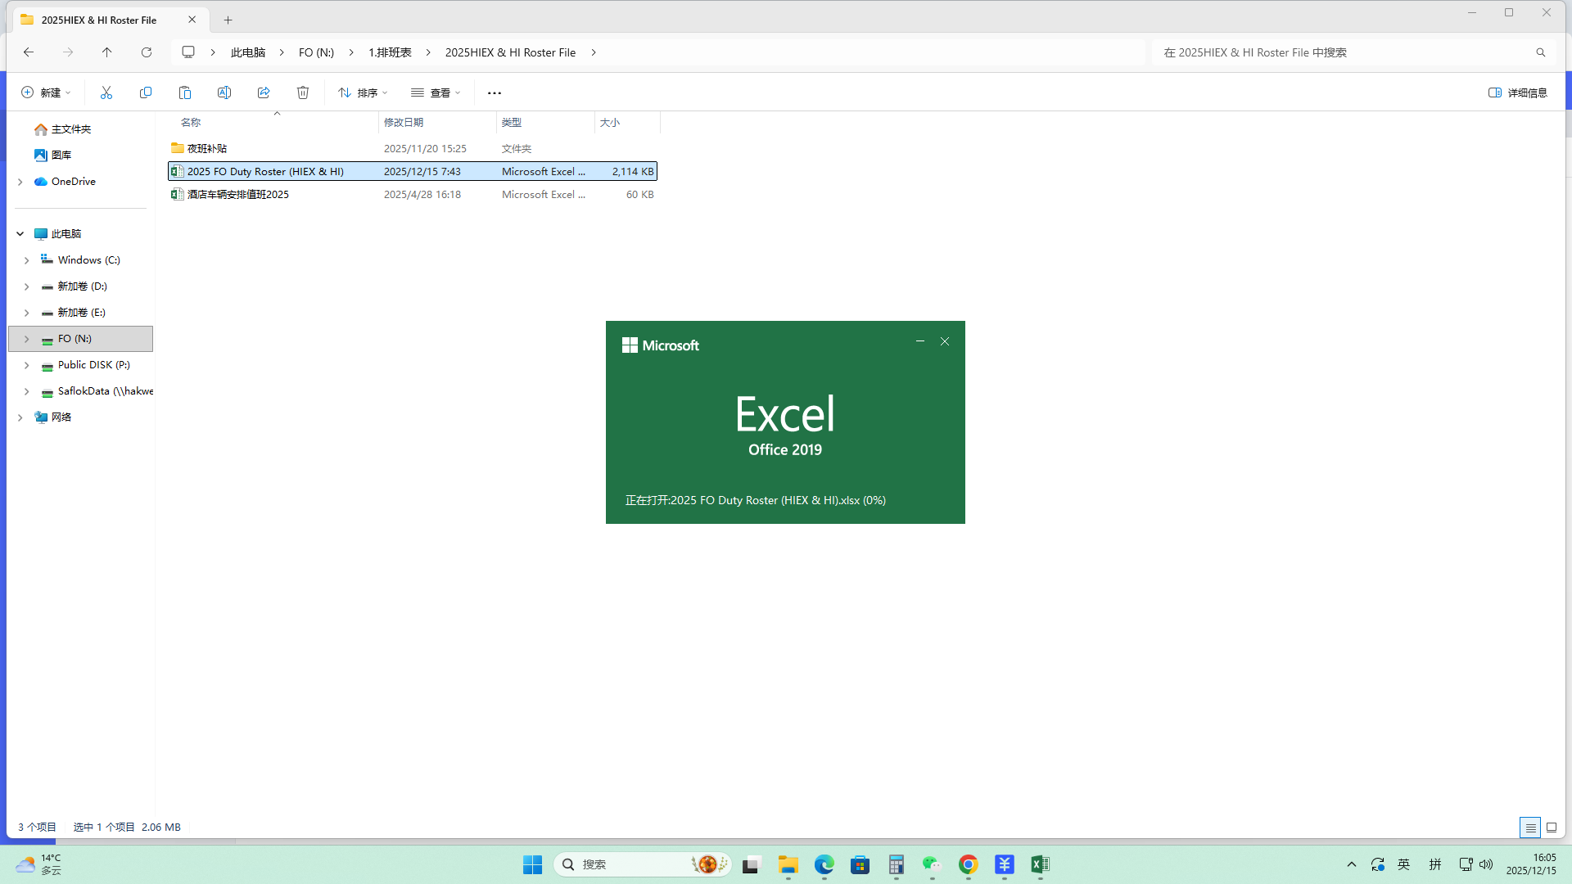
Task: Go up one folder level
Action: (x=107, y=52)
